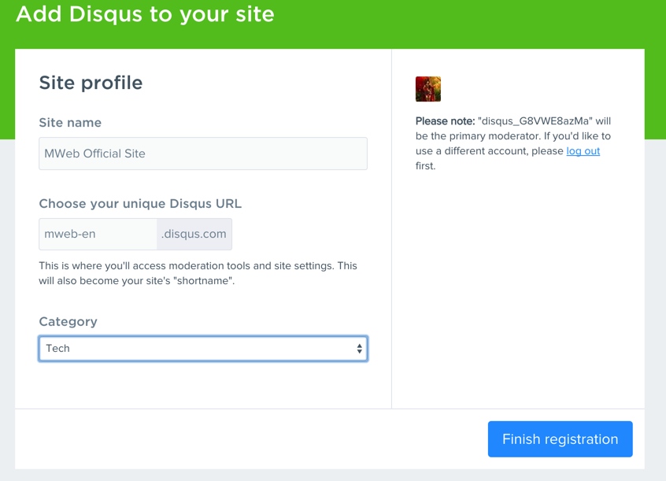Click the moderator avatar image
666x481 pixels.
coord(427,89)
